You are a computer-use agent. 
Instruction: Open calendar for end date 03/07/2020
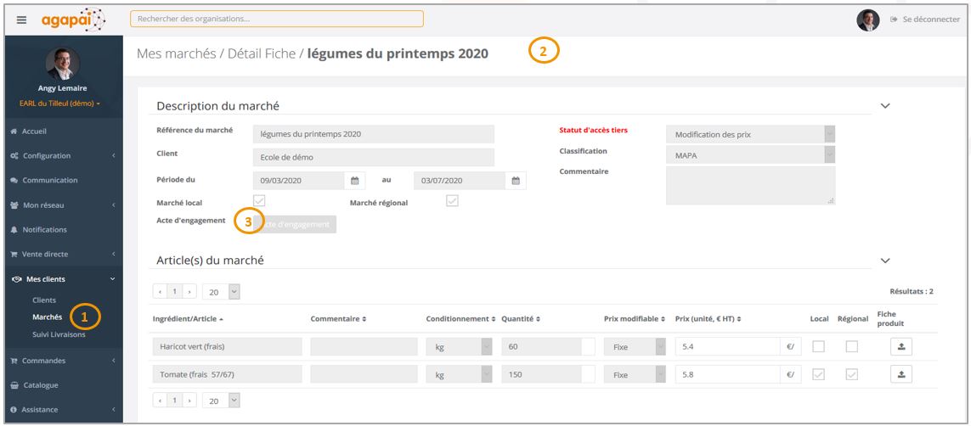pos(516,181)
